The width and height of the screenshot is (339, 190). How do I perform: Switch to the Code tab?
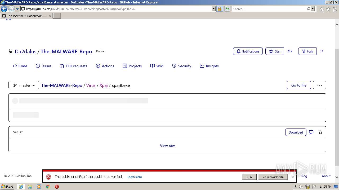coord(20,66)
